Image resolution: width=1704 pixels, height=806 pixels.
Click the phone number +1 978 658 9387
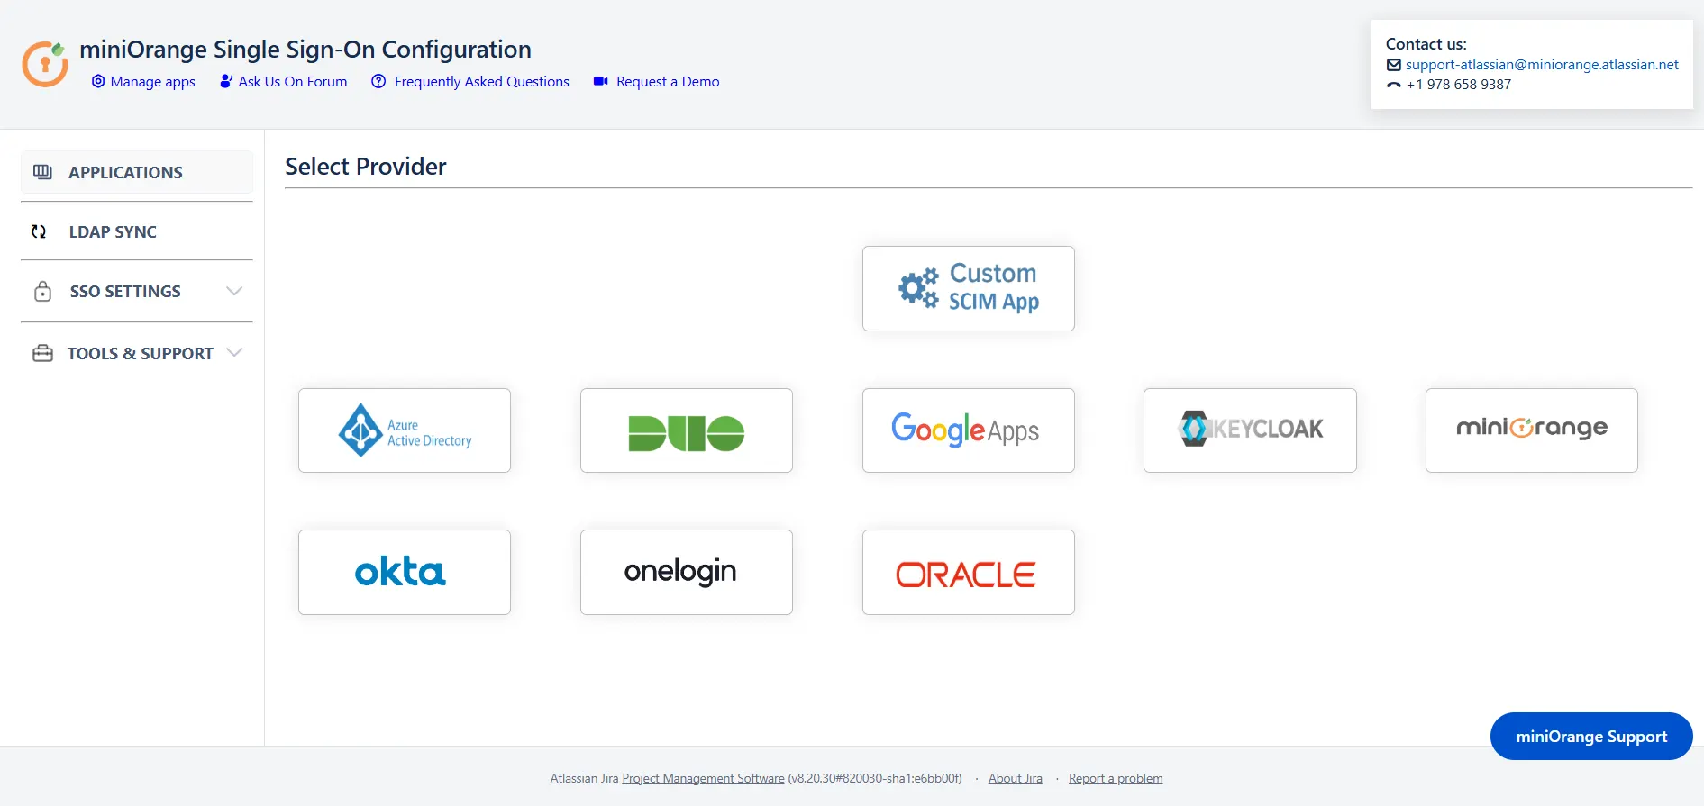coord(1459,85)
